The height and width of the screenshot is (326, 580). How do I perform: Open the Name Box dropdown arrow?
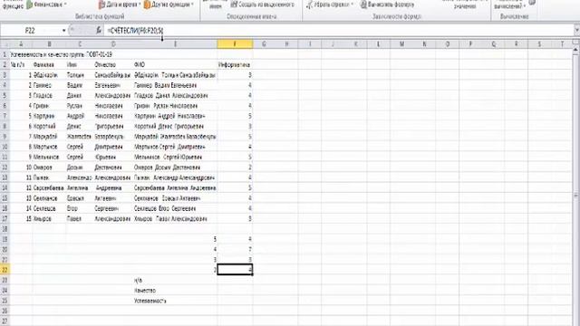(63, 30)
